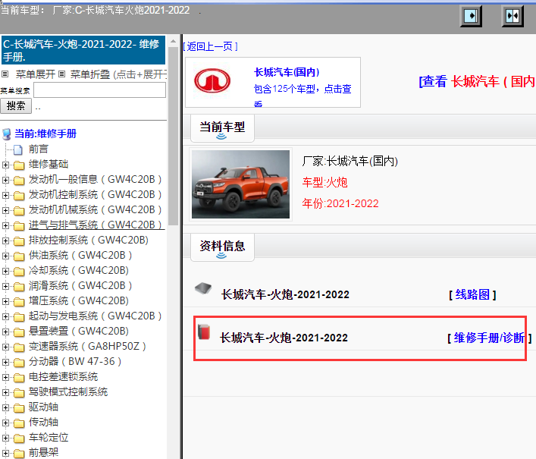Click folder icon of 发动机控制系统

19,195
